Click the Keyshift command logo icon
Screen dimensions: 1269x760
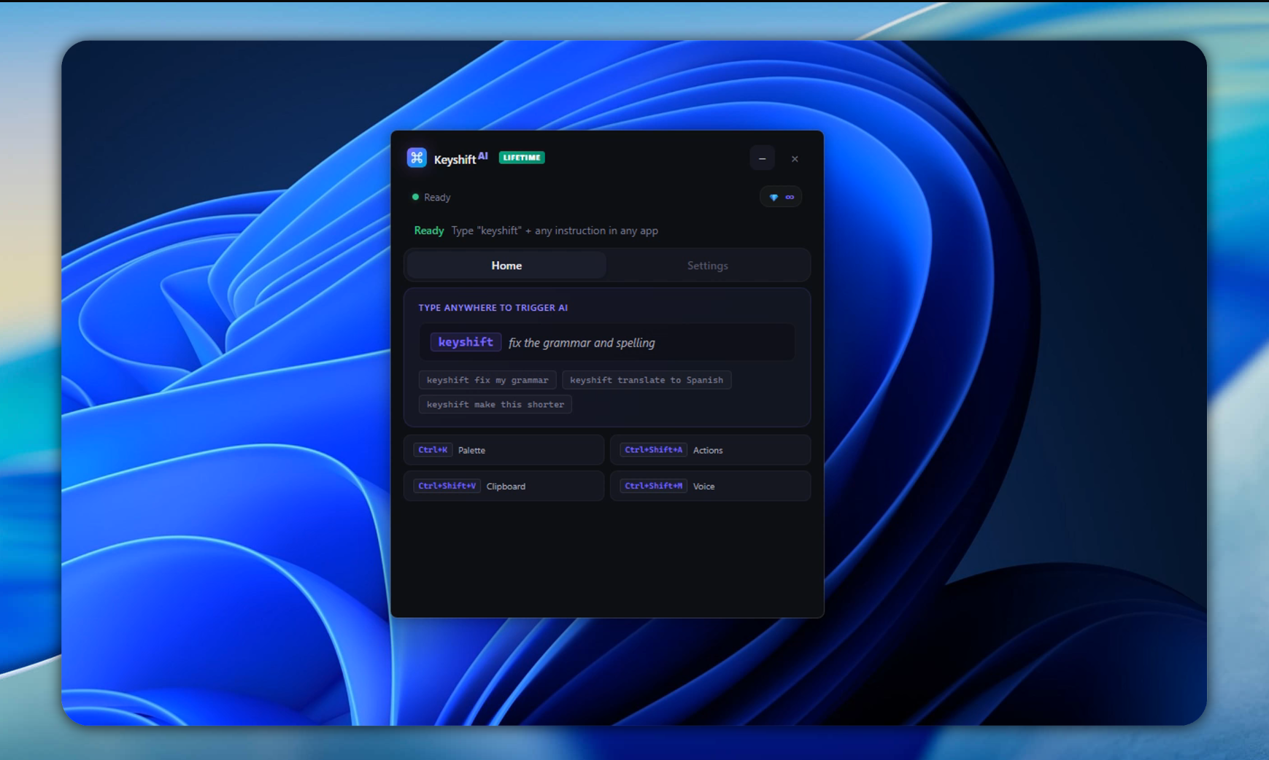[417, 158]
